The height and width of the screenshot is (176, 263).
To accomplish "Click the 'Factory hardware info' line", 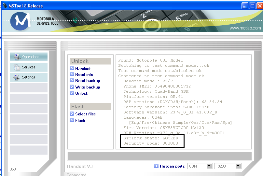I will point(166,107).
